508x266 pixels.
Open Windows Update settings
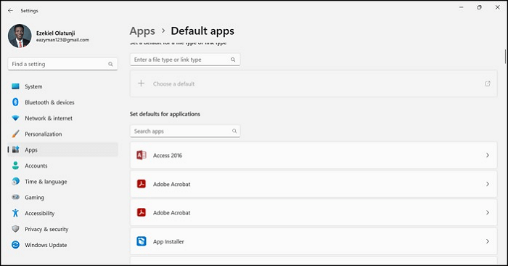pos(62,245)
